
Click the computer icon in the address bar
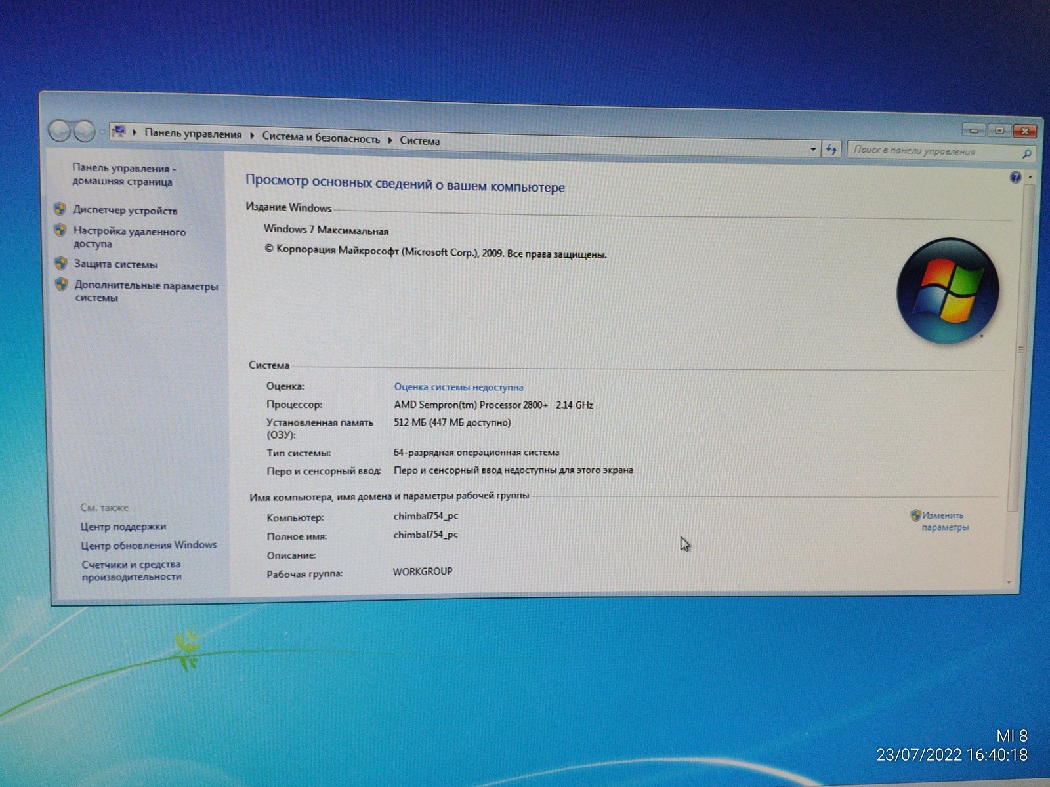point(119,132)
